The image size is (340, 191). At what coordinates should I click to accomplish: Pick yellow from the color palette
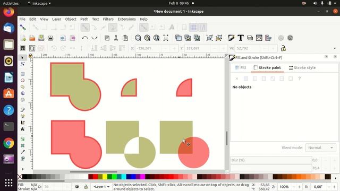click(x=105, y=177)
